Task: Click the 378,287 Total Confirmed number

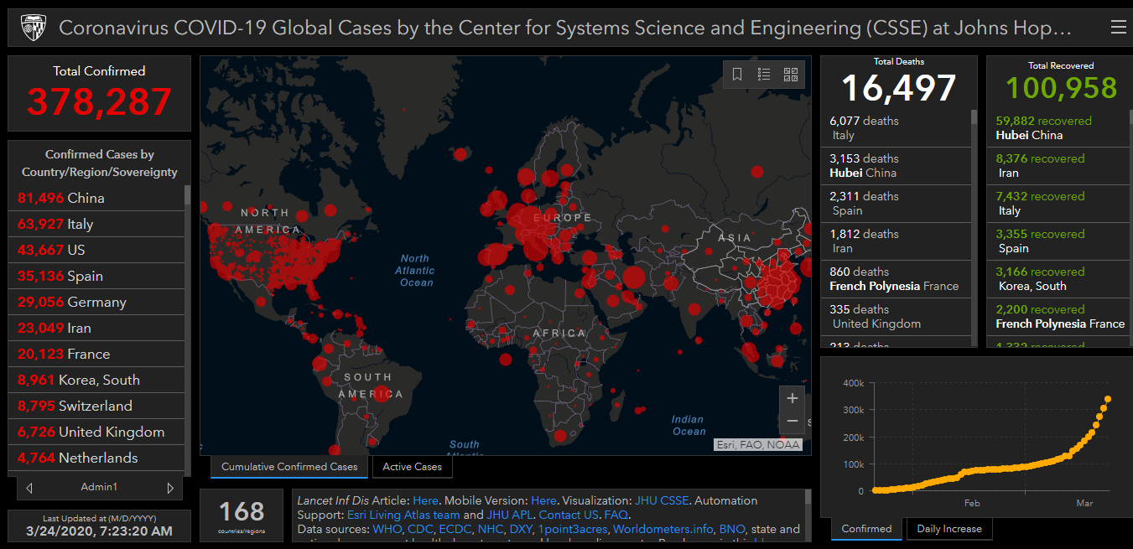Action: (99, 102)
